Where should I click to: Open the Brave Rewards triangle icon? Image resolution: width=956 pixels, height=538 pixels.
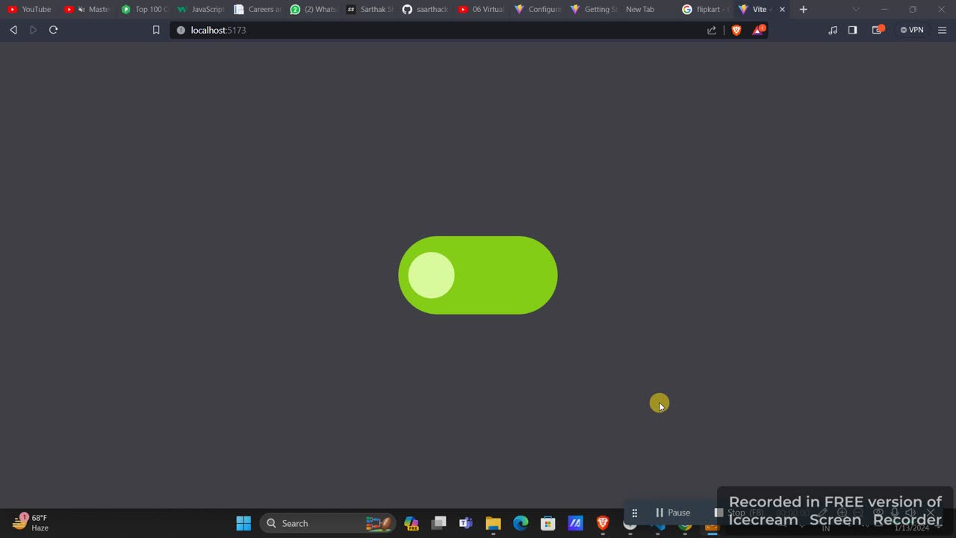point(758,30)
